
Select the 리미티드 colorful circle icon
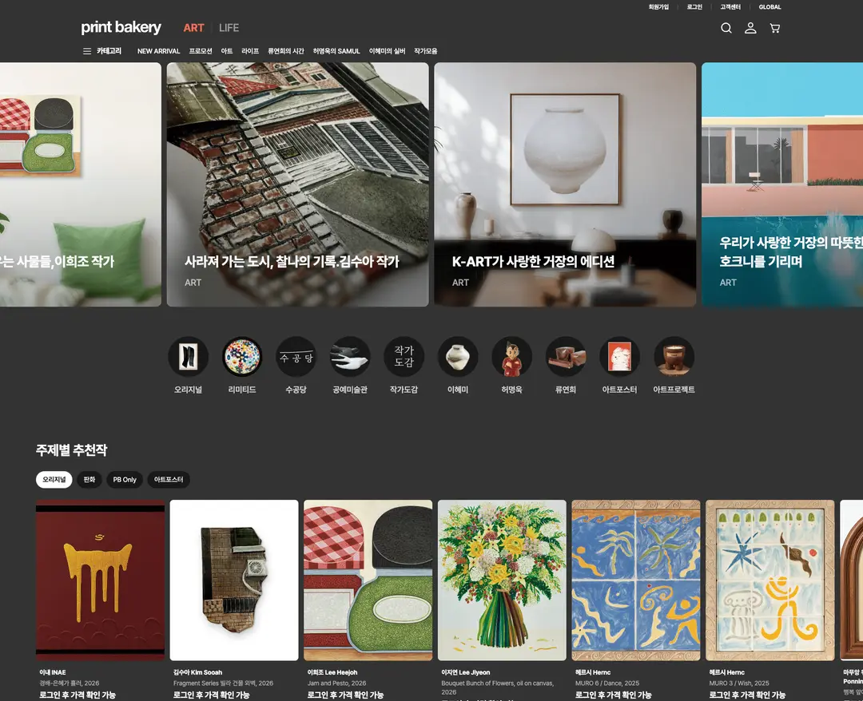242,357
